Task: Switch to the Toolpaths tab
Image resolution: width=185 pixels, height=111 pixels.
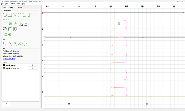Action: coord(19,7)
